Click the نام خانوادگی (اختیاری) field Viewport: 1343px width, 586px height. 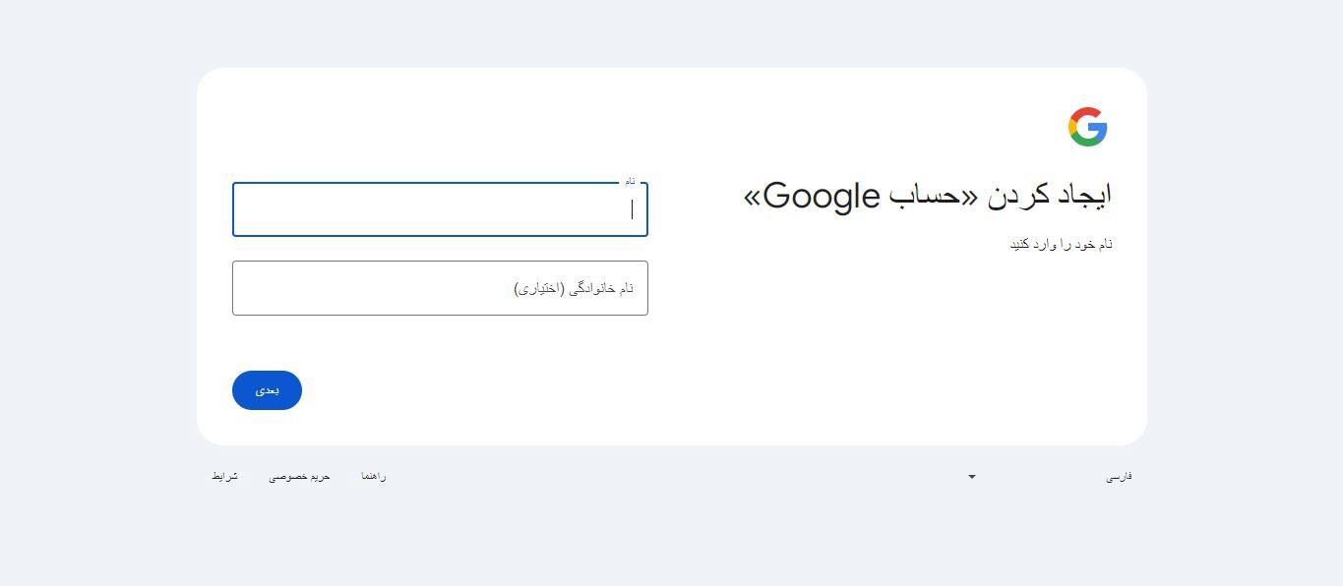pos(440,288)
